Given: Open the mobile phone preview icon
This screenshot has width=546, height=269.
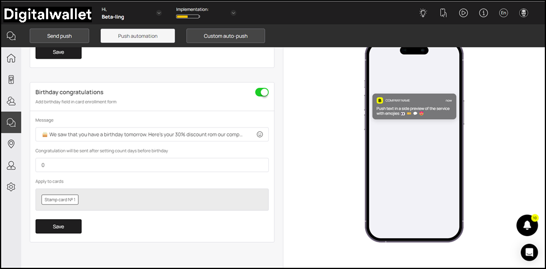Looking at the screenshot, I should (443, 13).
